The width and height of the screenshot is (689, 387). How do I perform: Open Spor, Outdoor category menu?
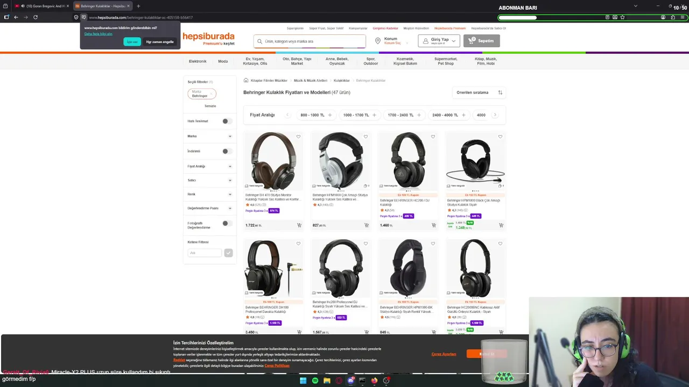click(371, 61)
